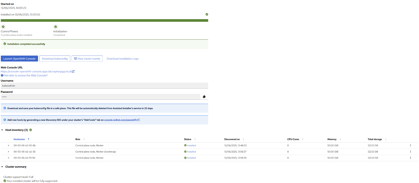Screen dimensions: 419x183
Task: Click started date 13/06/2025, 14:09:23
Action: [14, 8]
